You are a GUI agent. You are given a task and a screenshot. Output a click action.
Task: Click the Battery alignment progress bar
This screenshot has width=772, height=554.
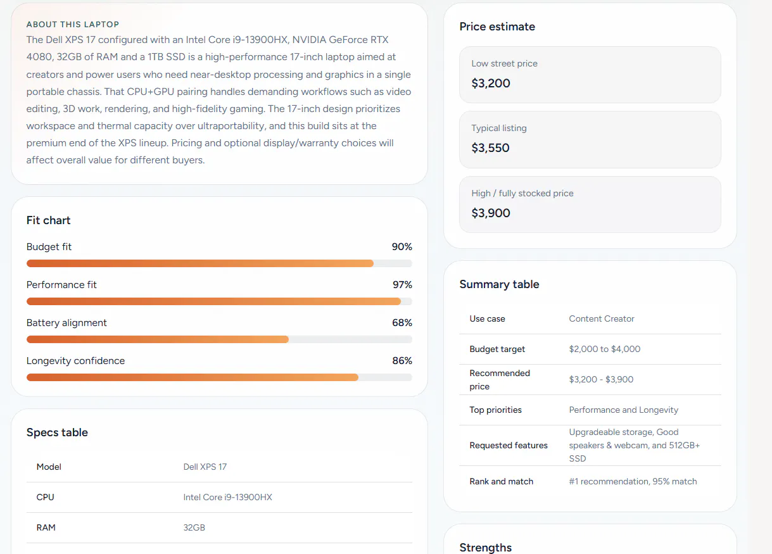point(219,339)
